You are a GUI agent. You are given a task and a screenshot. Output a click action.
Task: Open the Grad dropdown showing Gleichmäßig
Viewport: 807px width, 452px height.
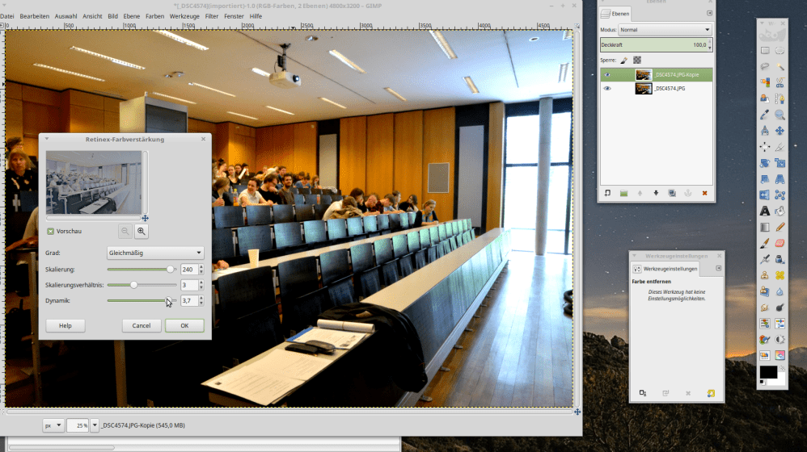pyautogui.click(x=155, y=253)
